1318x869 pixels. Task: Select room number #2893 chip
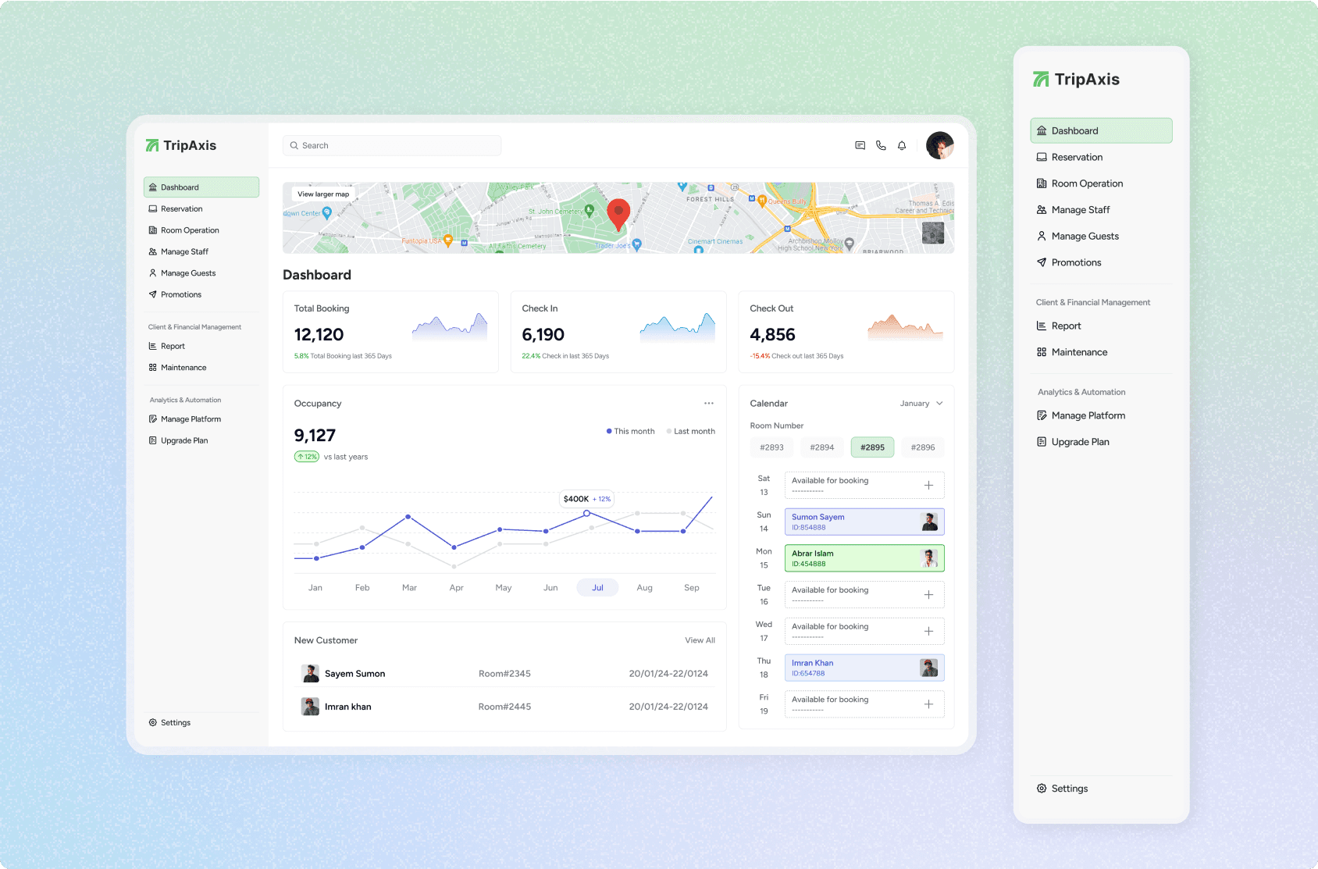point(771,447)
